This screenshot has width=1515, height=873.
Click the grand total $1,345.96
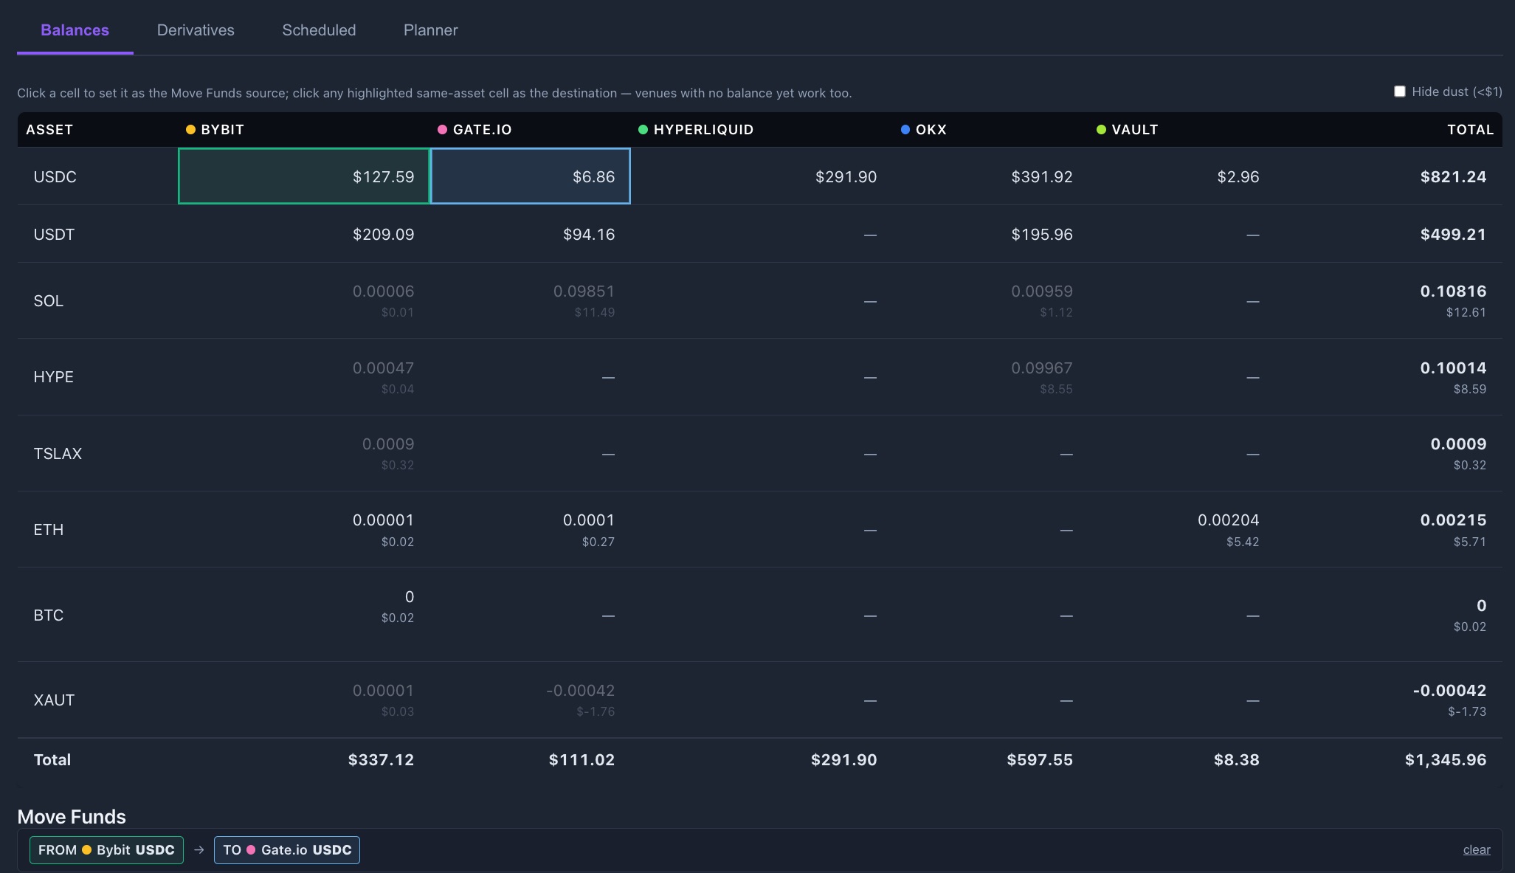[x=1445, y=760]
